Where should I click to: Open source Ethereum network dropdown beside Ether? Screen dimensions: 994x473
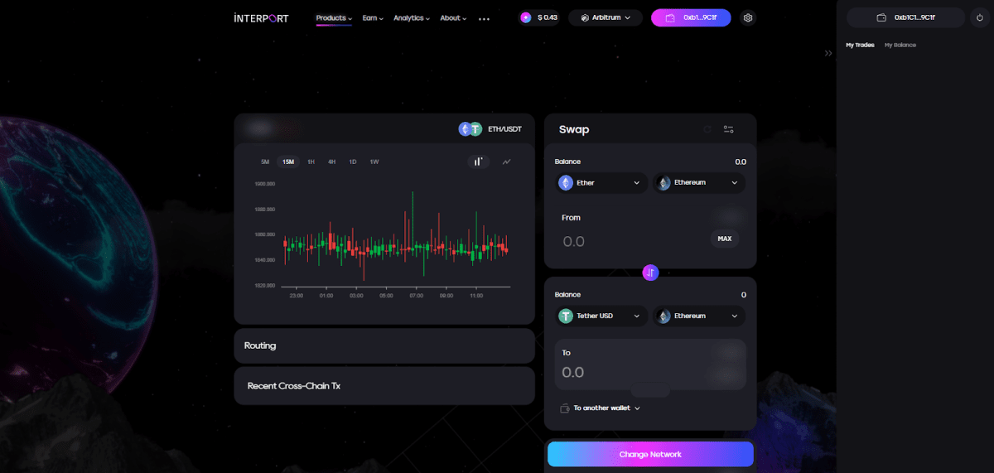pyautogui.click(x=699, y=182)
